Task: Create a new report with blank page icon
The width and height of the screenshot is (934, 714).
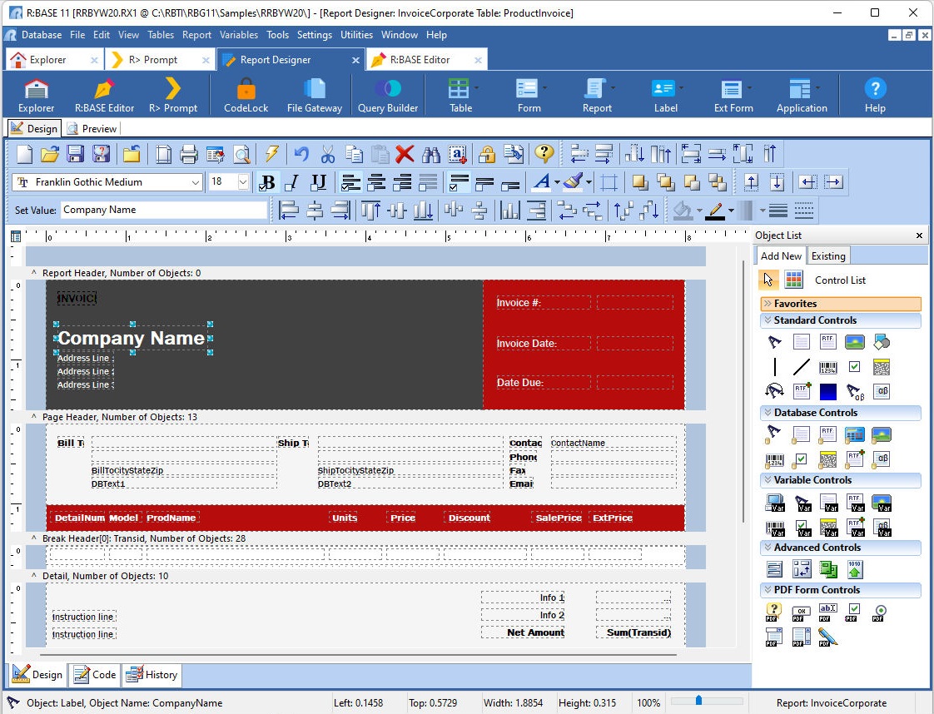Action: tap(24, 154)
